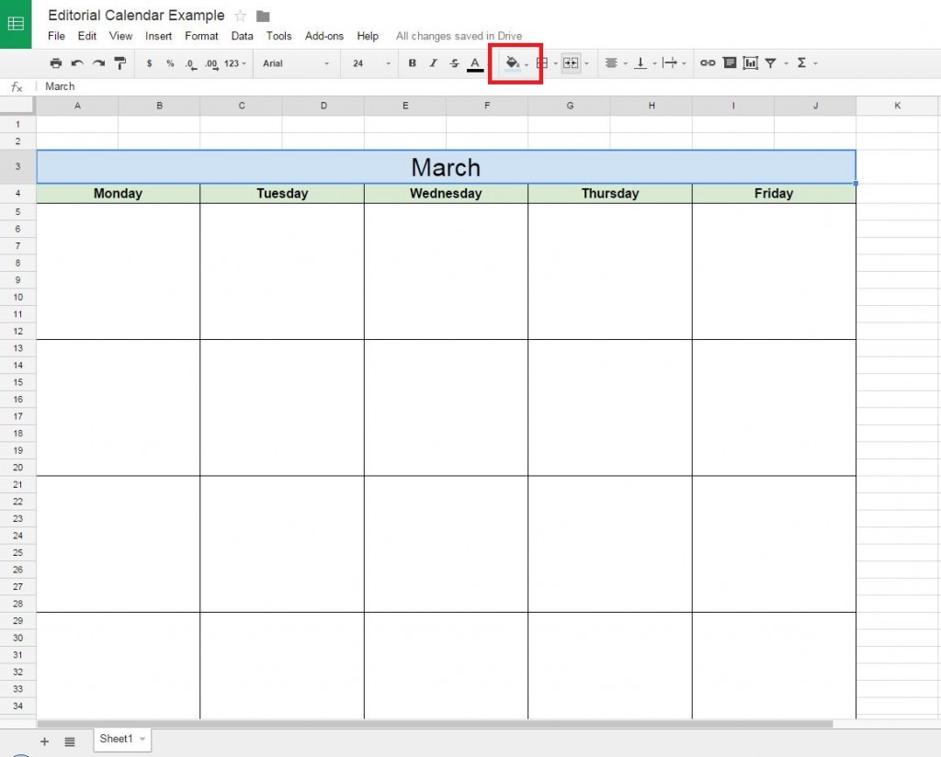The width and height of the screenshot is (941, 757).
Task: Select the Sheet1 tab
Action: pos(118,739)
